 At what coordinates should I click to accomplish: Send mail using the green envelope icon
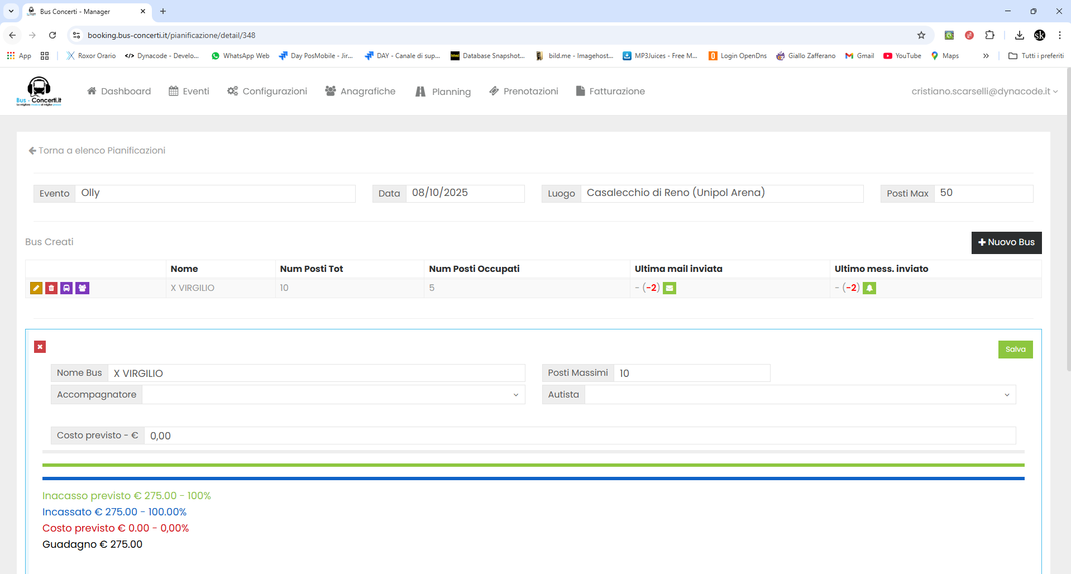(670, 288)
